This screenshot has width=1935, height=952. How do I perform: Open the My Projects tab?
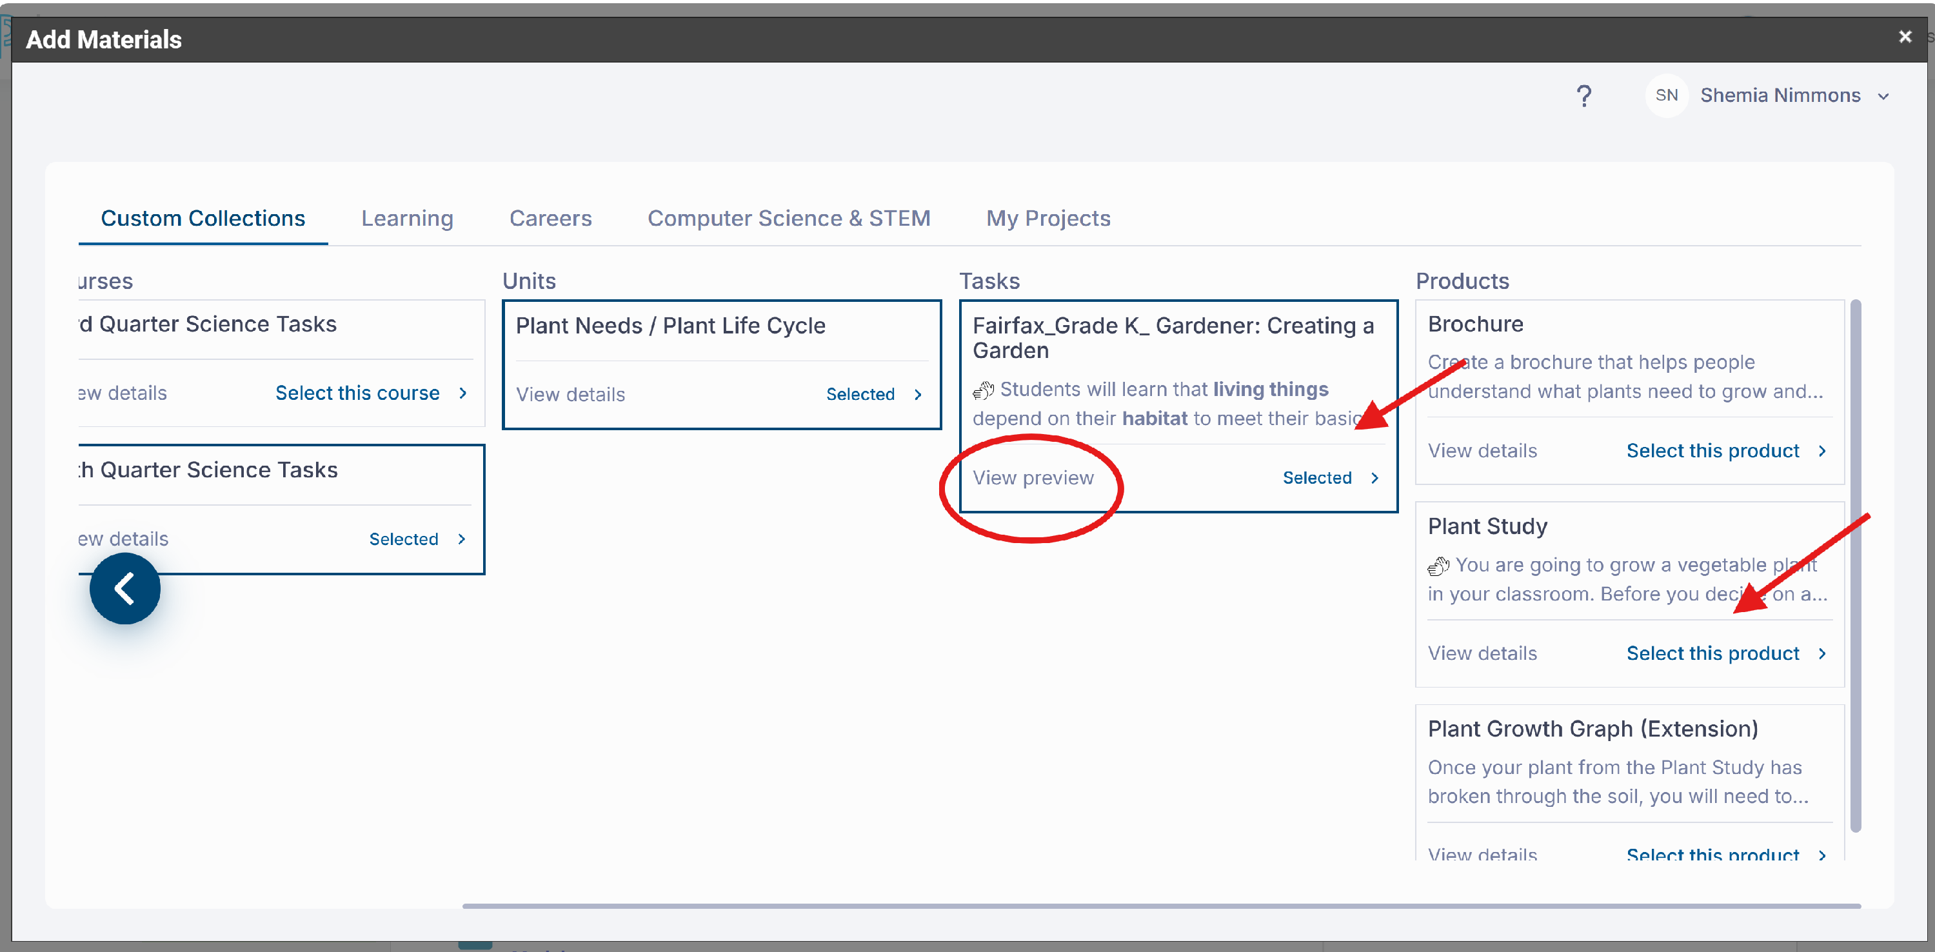[x=1048, y=218]
